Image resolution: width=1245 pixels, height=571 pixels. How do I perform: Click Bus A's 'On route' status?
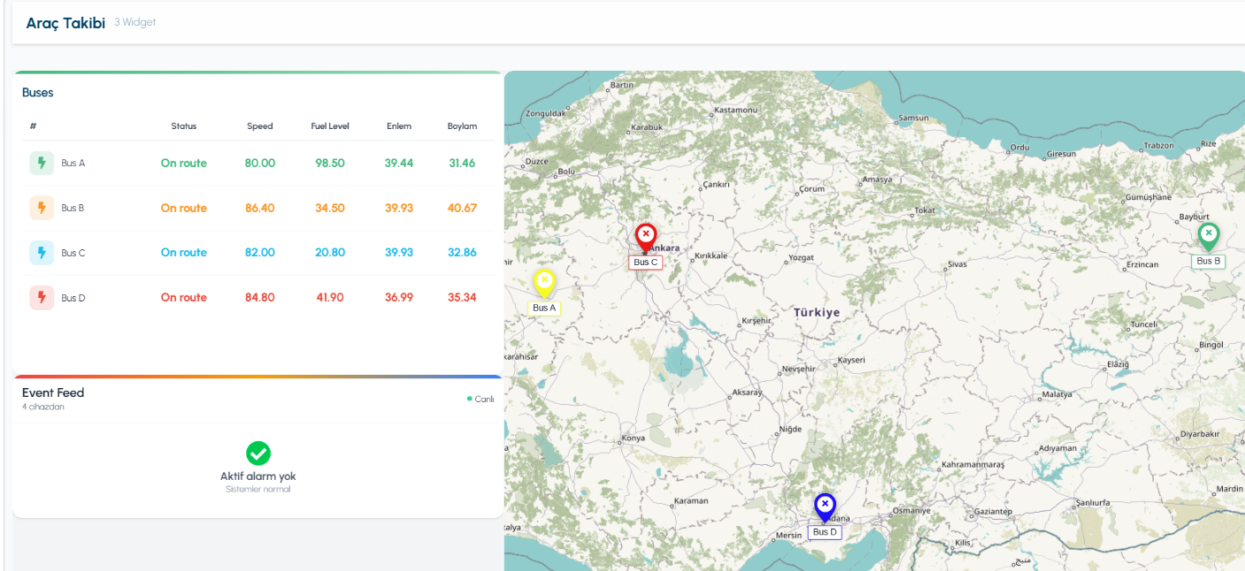184,164
